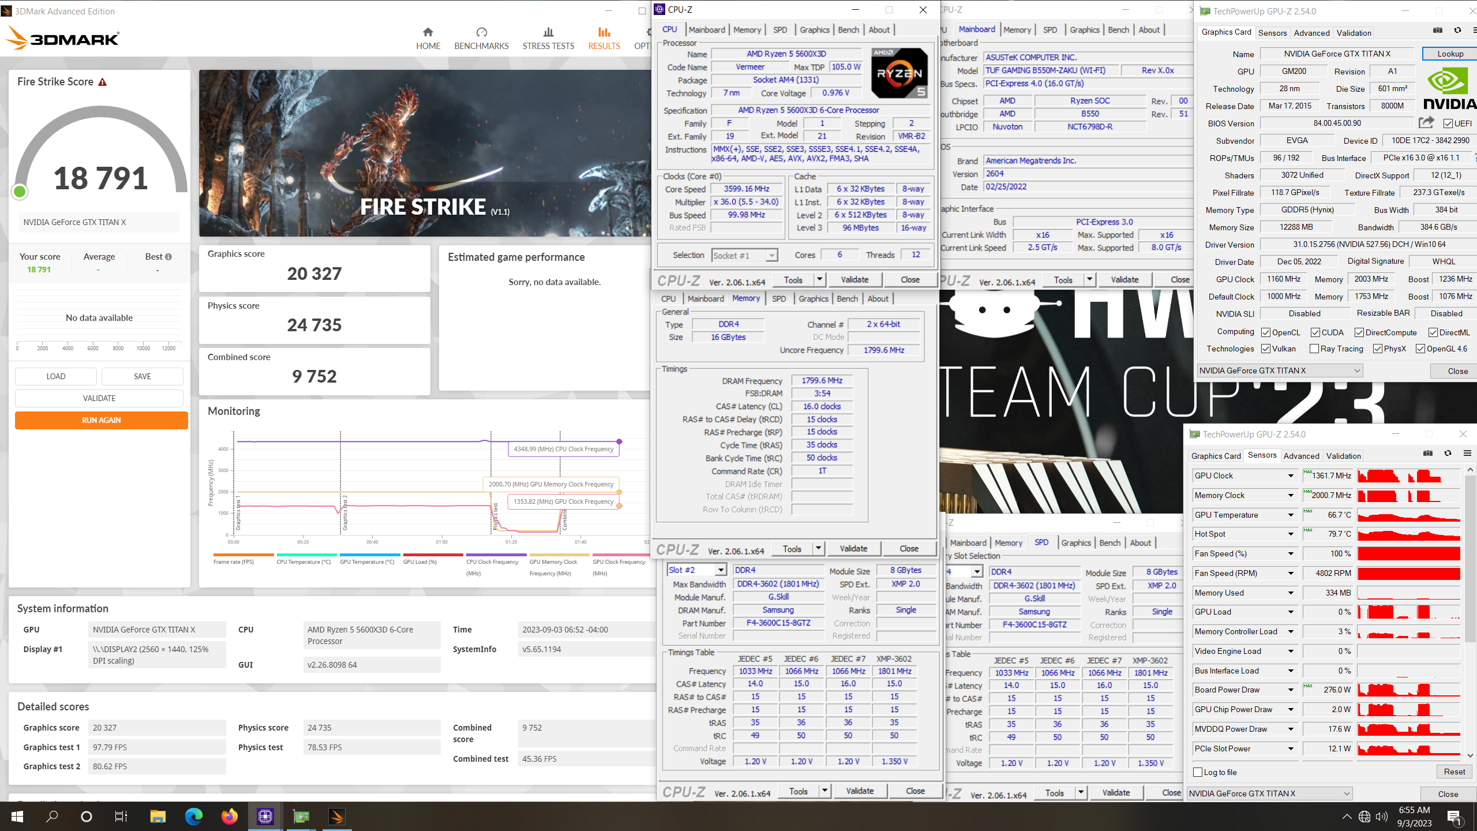Toggle DirectCompute checkbox in GPU-Z
Viewport: 1477px width, 831px height.
1359,332
